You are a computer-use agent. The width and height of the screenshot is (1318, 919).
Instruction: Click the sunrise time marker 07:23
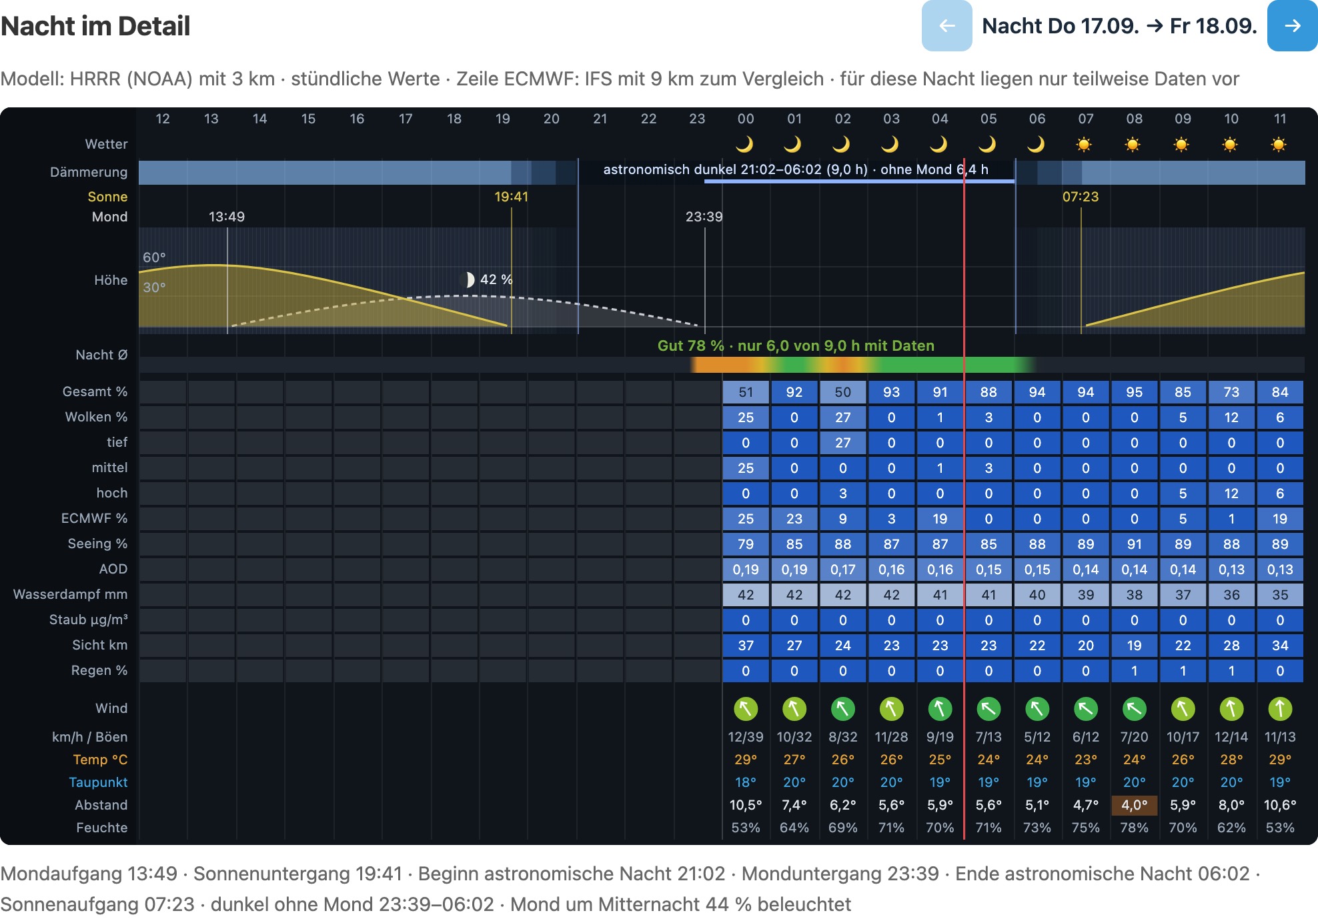pos(1081,197)
